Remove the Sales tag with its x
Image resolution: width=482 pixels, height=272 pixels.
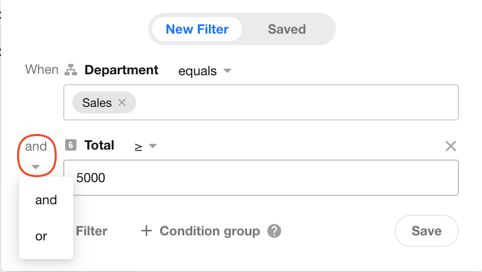122,102
